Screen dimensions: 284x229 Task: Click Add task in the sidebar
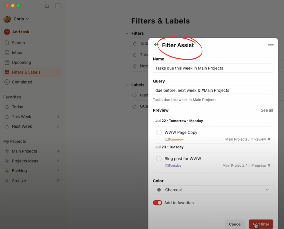21,32
